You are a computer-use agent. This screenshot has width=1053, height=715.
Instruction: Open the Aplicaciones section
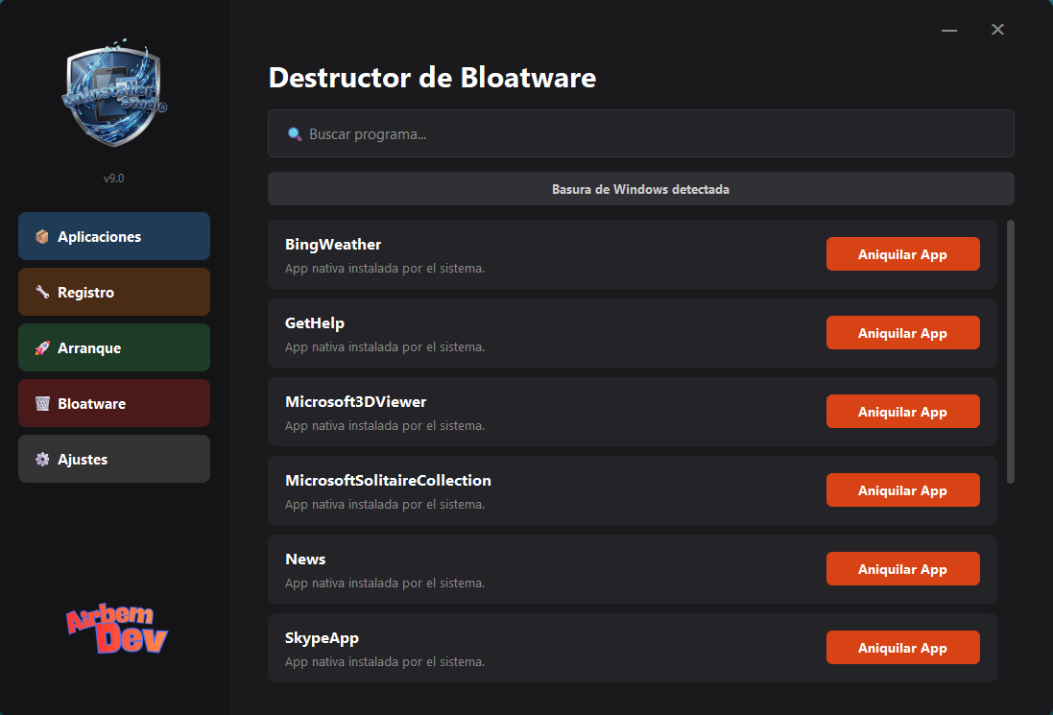(x=114, y=236)
